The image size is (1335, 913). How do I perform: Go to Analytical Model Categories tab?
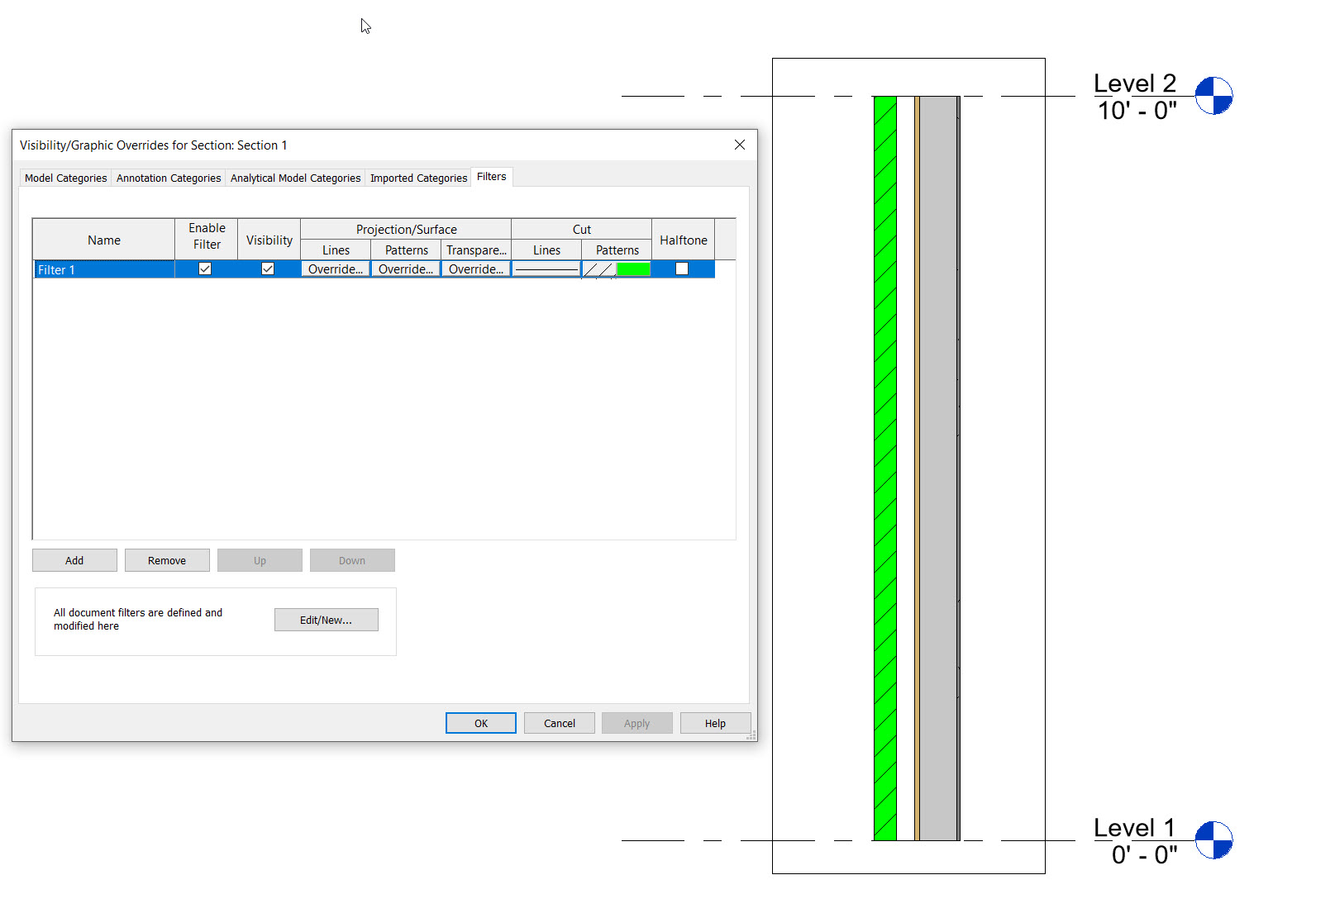(295, 178)
